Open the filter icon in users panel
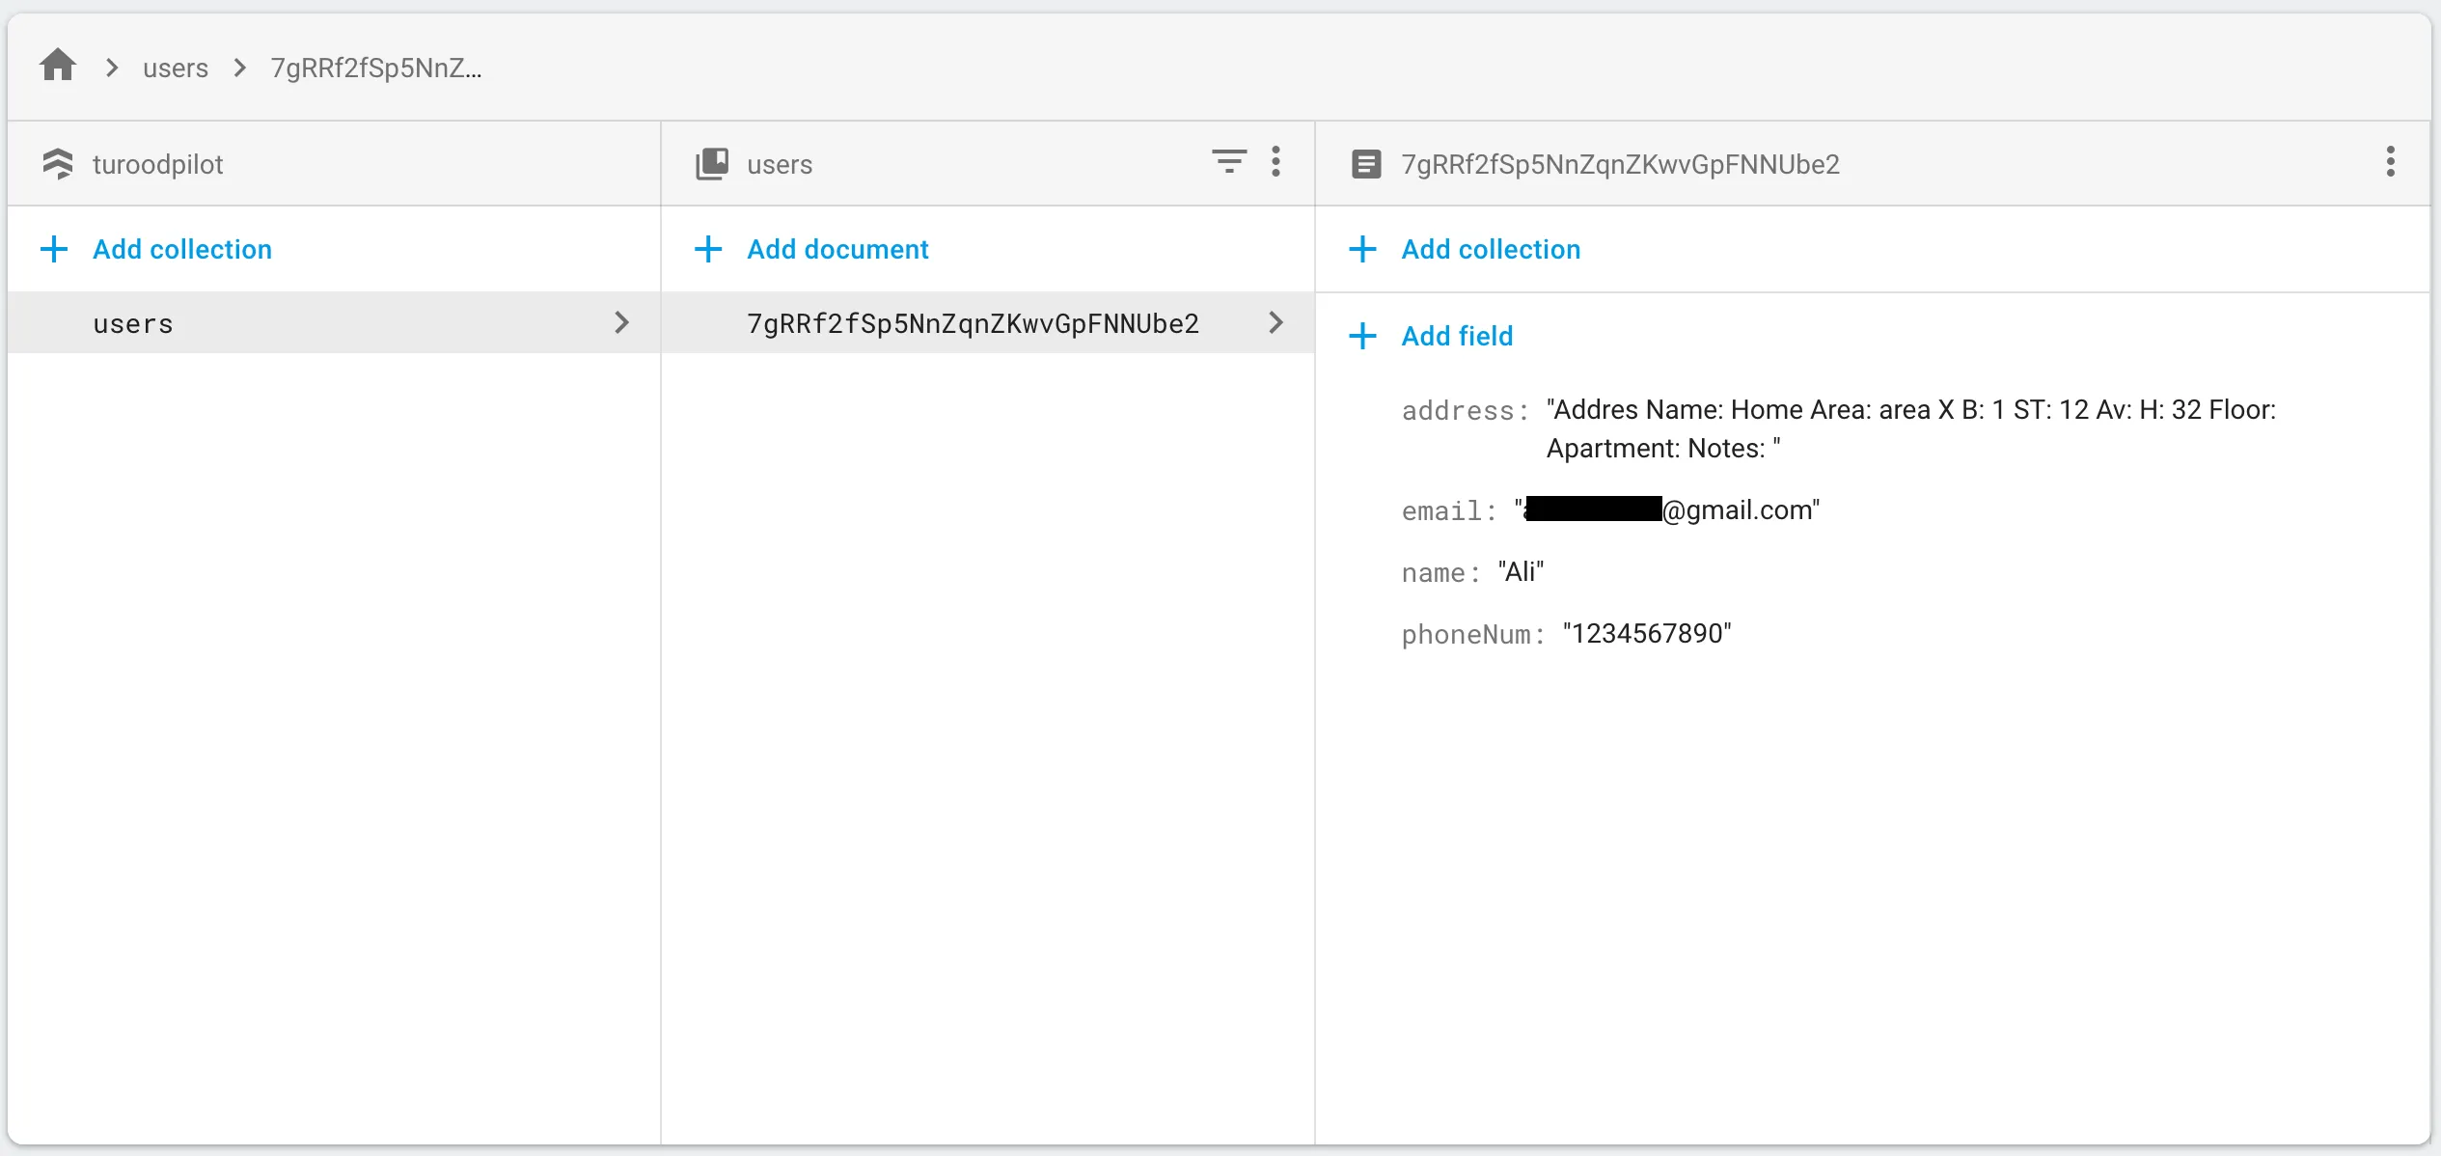2441x1156 pixels. pos(1228,161)
